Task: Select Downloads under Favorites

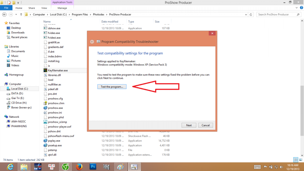Action: tap(18, 33)
